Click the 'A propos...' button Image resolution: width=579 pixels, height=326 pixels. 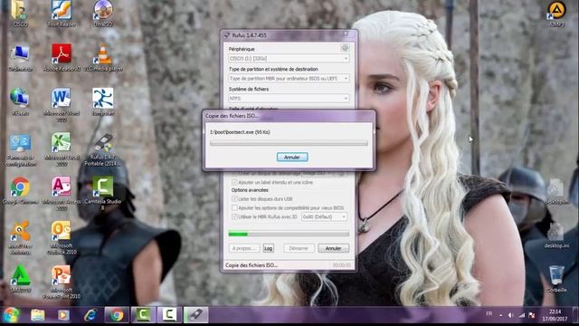(244, 248)
